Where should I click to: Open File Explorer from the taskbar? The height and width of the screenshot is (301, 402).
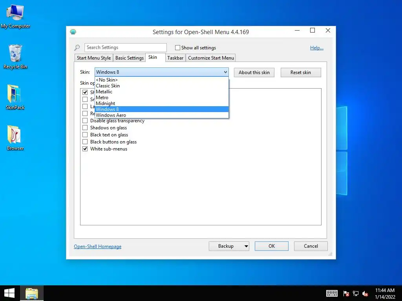[x=32, y=293]
